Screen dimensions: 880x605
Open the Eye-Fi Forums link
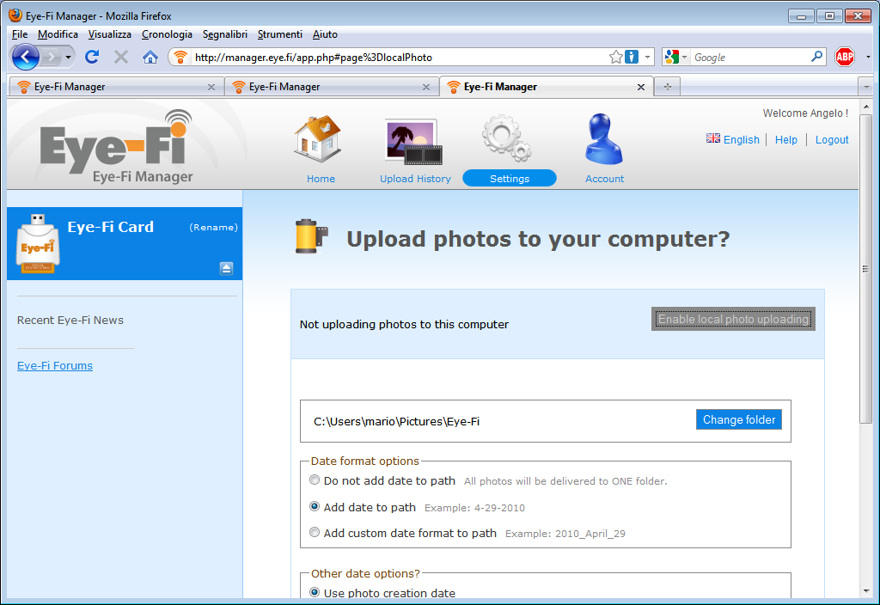[x=55, y=365]
